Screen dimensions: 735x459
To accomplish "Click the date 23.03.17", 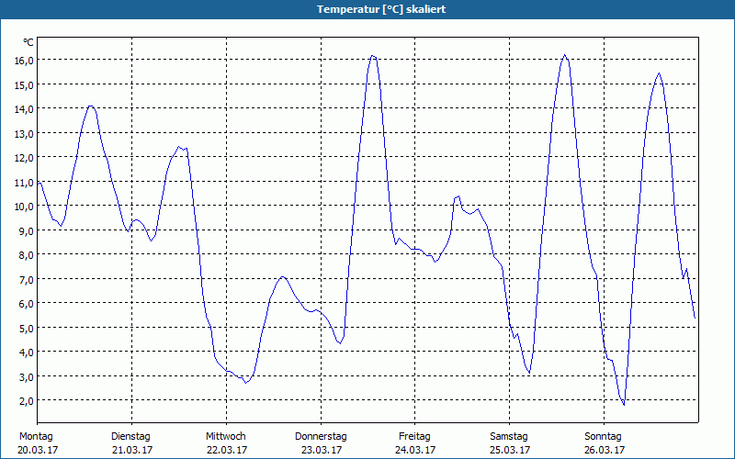I will (x=322, y=450).
